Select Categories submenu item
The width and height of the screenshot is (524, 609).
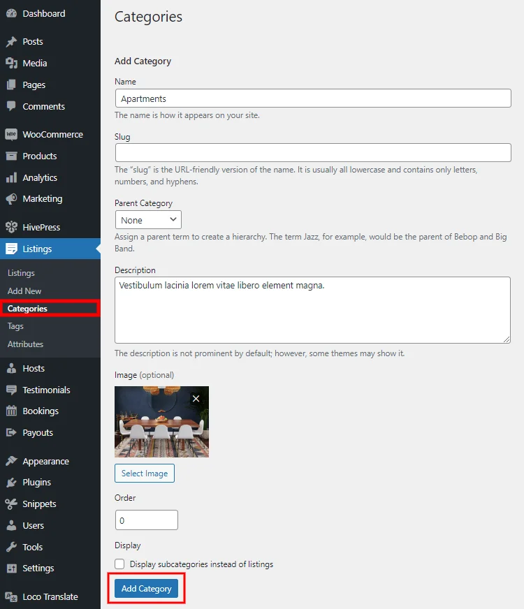27,309
